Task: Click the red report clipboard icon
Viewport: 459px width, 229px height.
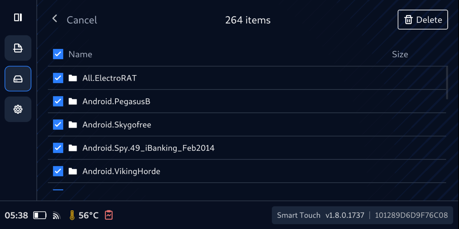Action: pyautogui.click(x=109, y=215)
